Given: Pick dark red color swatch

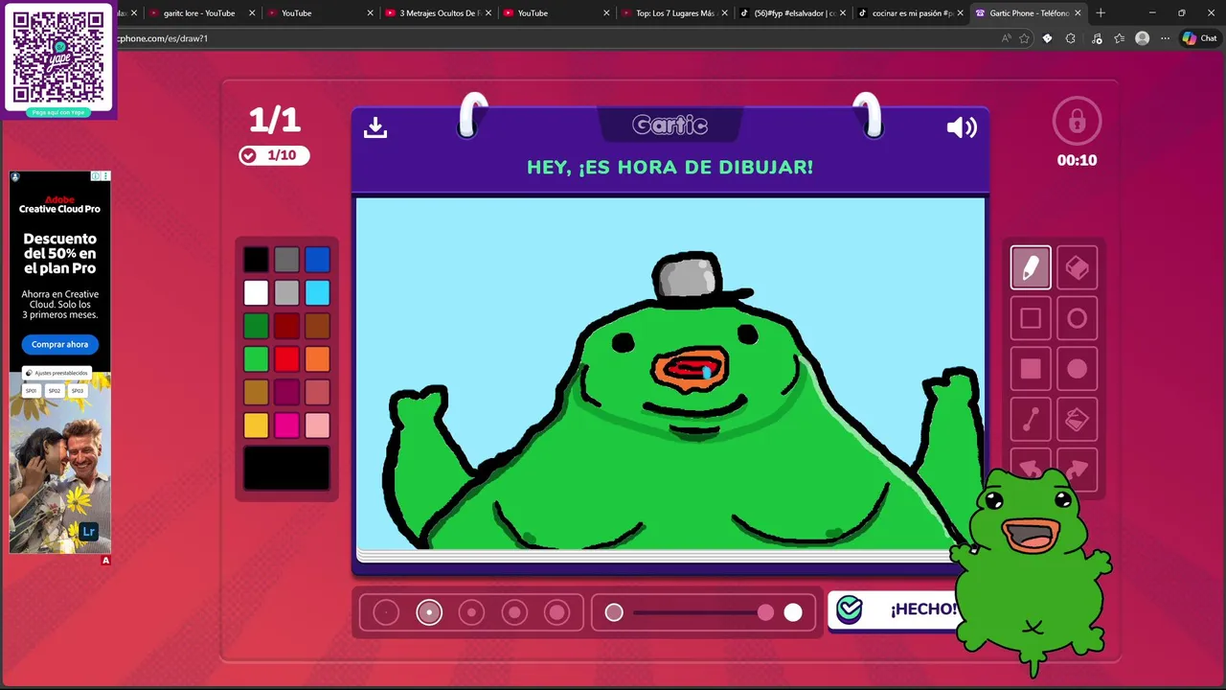Looking at the screenshot, I should pos(286,326).
